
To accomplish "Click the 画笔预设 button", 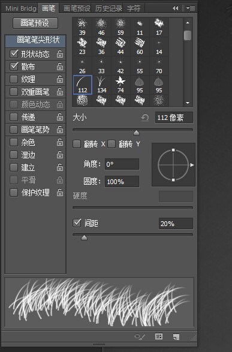I will pos(35,23).
